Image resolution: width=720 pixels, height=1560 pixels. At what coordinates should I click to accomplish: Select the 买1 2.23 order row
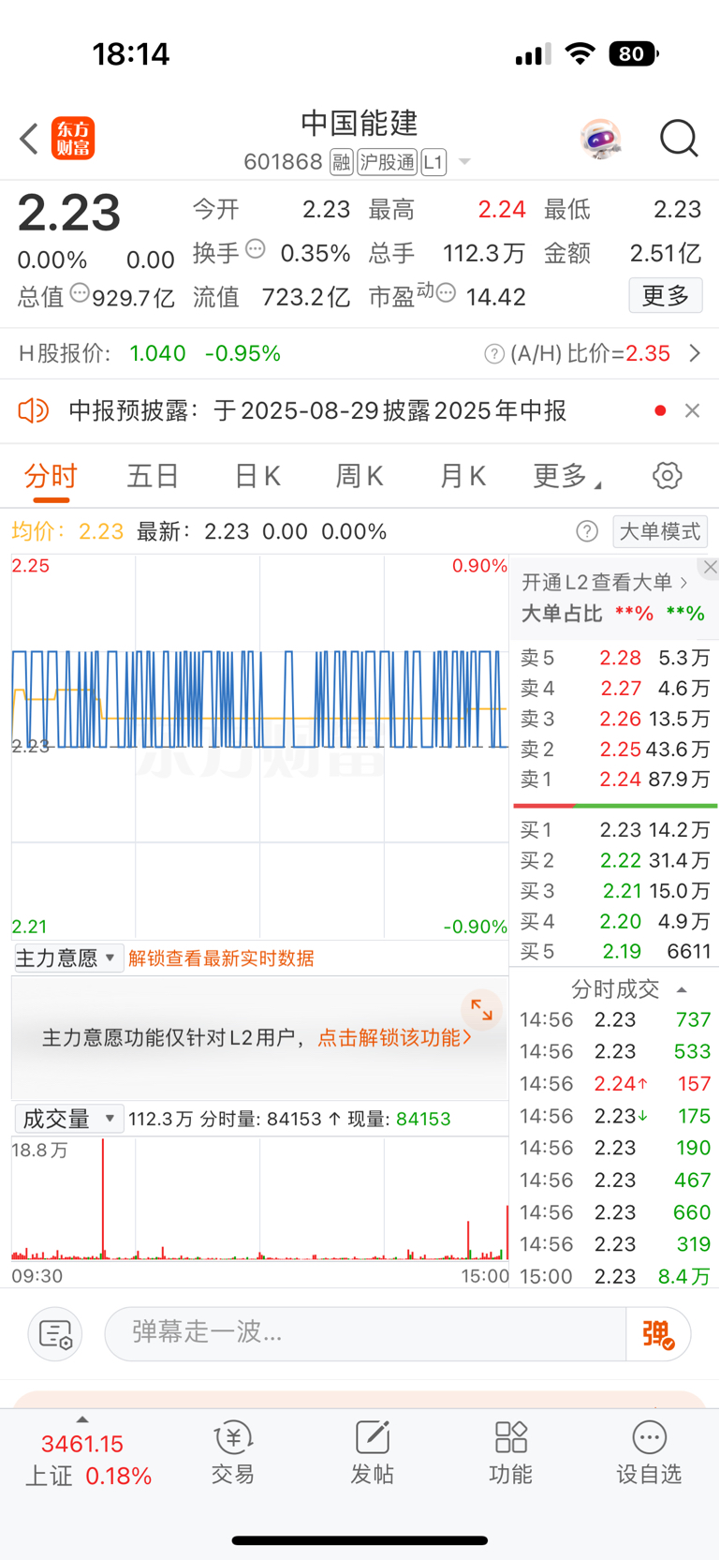(615, 830)
